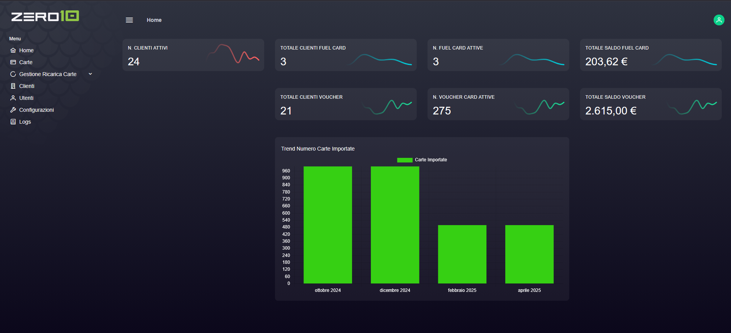Click the ZERO10 logo
731x333 pixels.
45,16
